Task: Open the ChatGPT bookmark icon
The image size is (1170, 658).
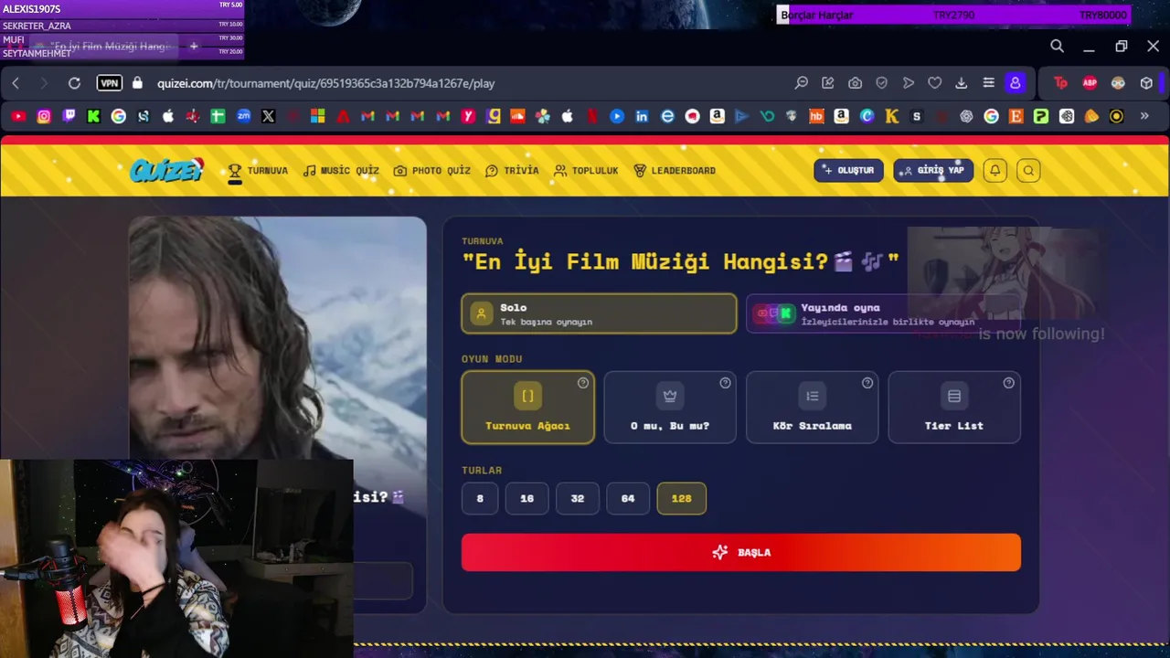Action: tap(966, 116)
